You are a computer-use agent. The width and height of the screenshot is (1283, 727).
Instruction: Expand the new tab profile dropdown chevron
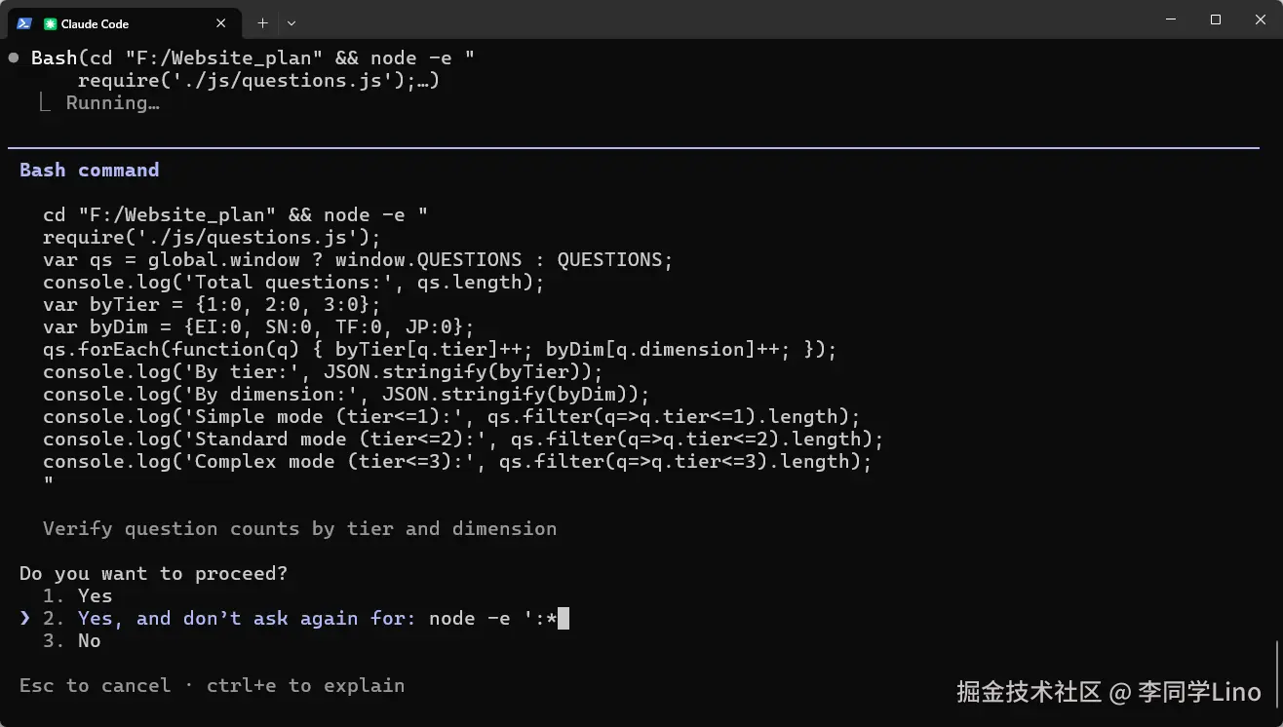pyautogui.click(x=292, y=23)
